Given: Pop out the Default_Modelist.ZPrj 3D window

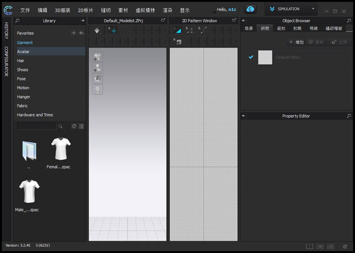Looking at the screenshot, I should [163, 20].
